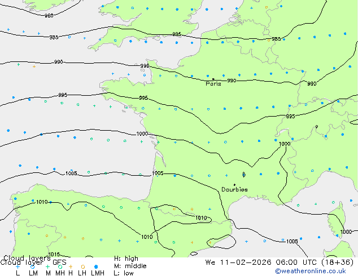This screenshot has width=358, height=276.
Task: Click the 'H: high' legend text
Action: [126, 259]
